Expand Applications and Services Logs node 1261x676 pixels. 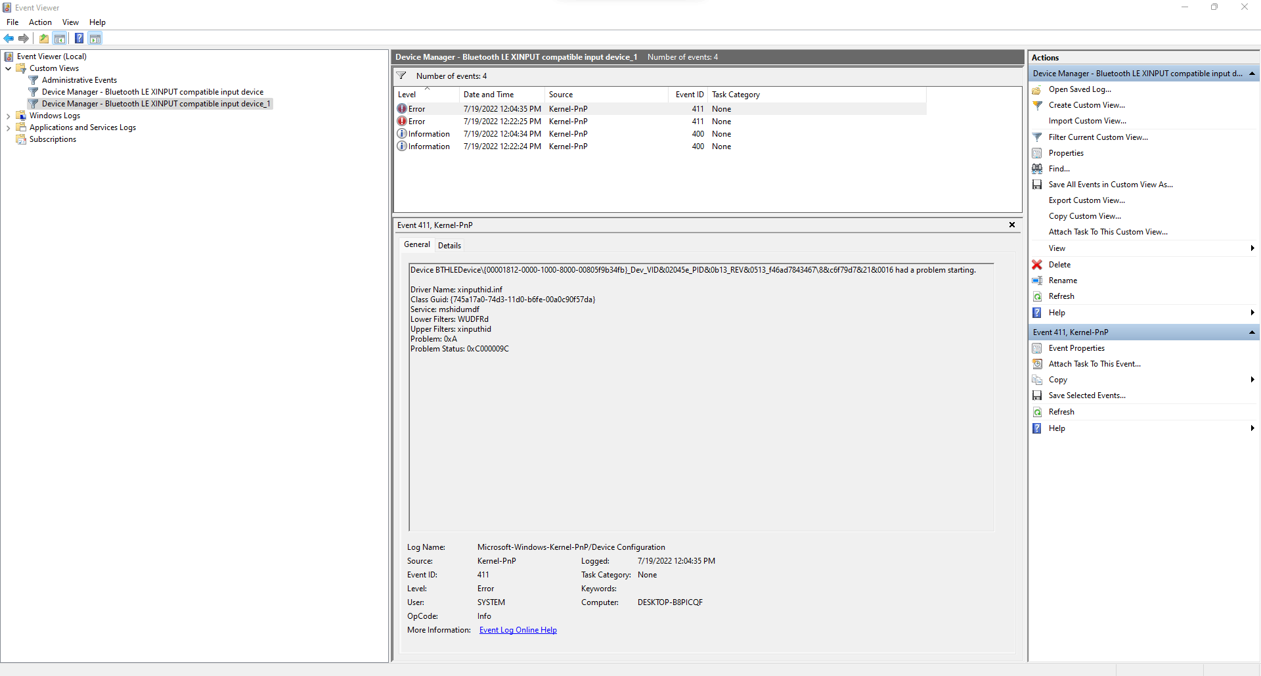coord(8,127)
